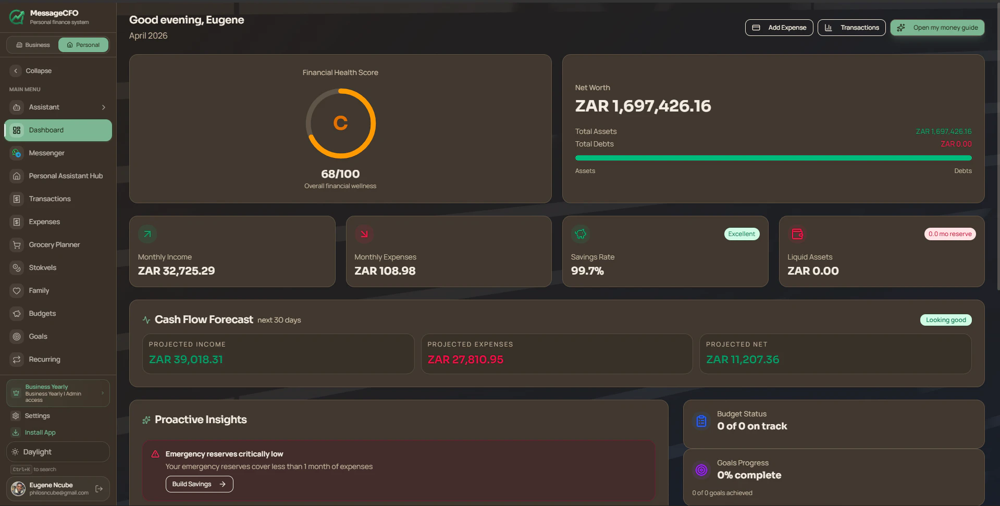The height and width of the screenshot is (506, 1000).
Task: Go to Transactions in the sidebar
Action: click(50, 199)
